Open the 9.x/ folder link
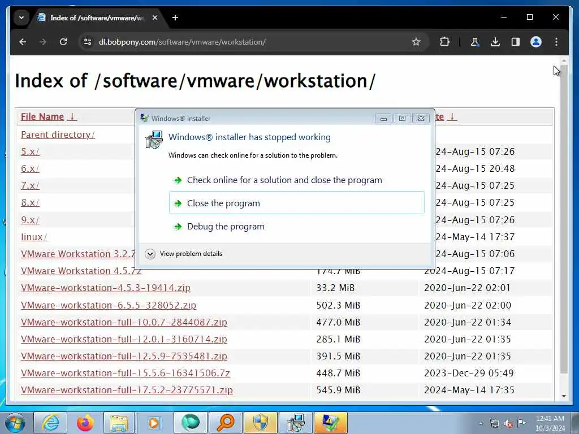Screen dimensions: 579x434 (x=30, y=220)
